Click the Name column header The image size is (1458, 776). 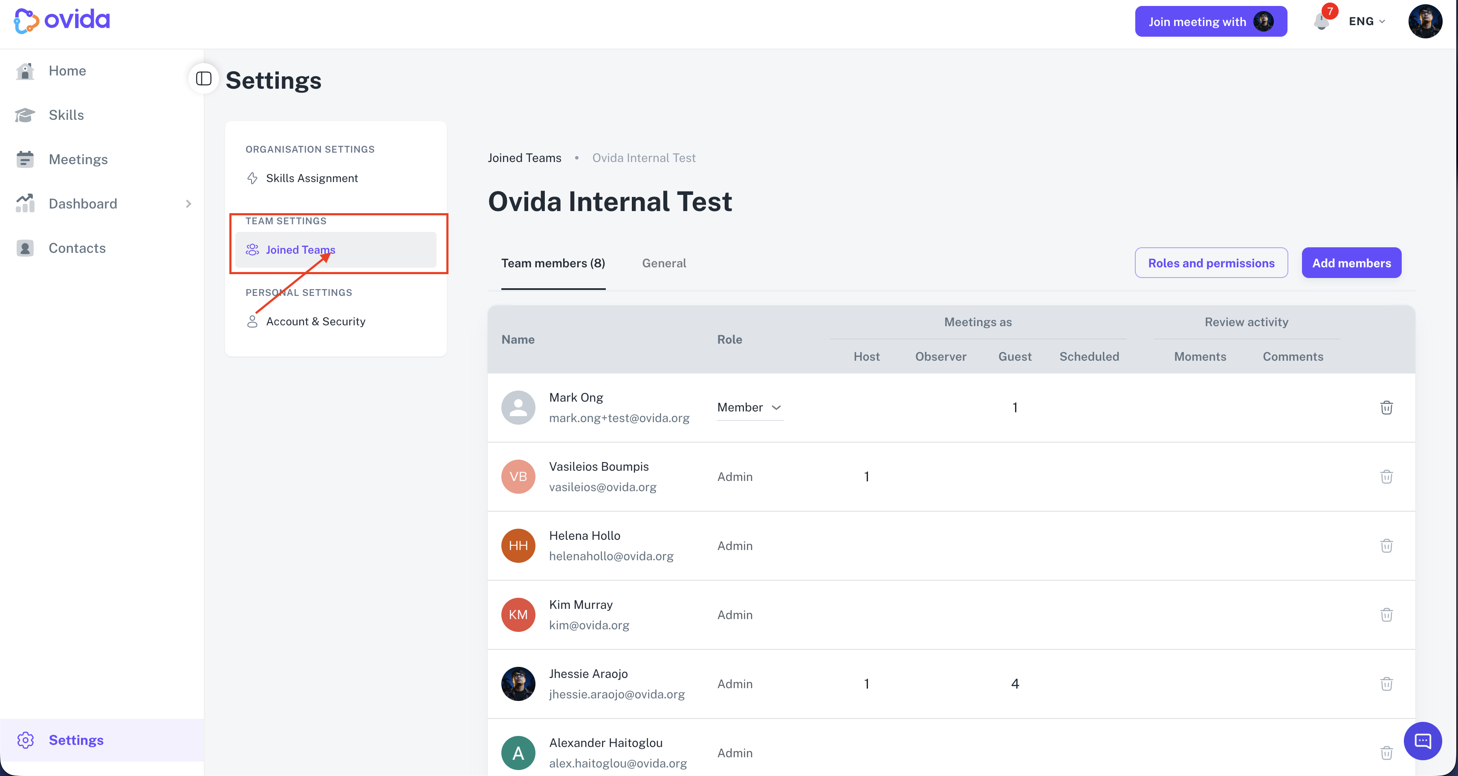(518, 339)
